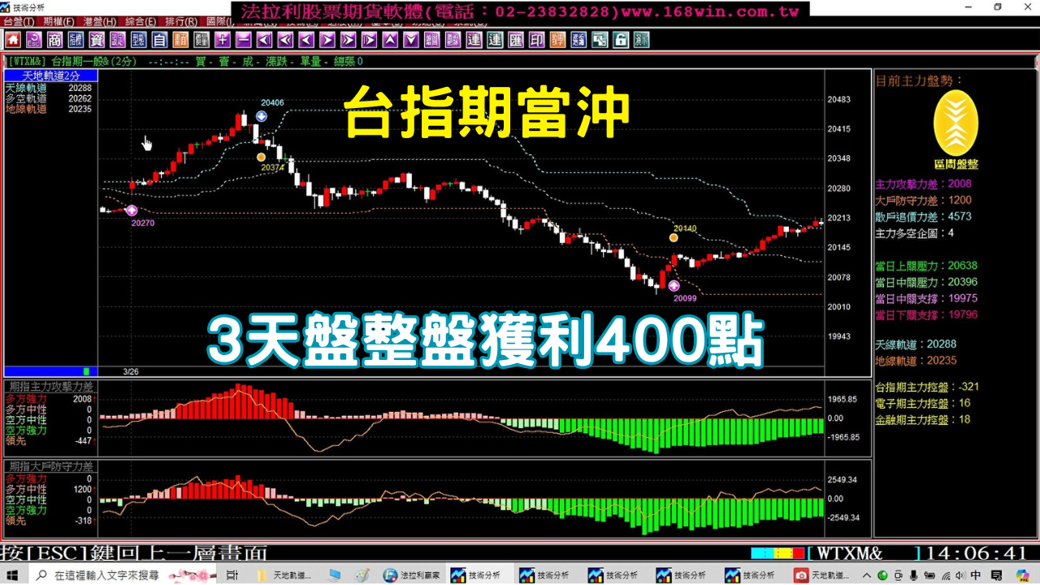The width and height of the screenshot is (1040, 585).
Task: Click the 中 IME indicator in tray
Action: point(976,575)
